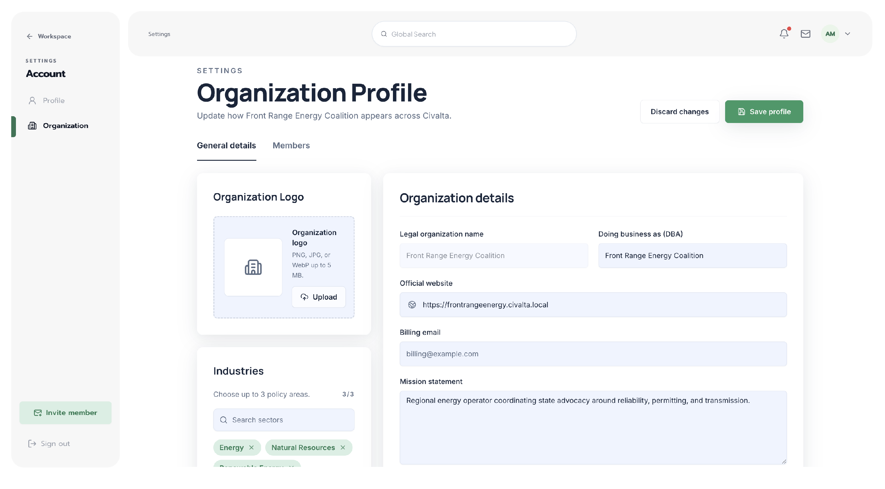Edit the Mission statement textarea
This screenshot has width=885, height=489.
593,428
